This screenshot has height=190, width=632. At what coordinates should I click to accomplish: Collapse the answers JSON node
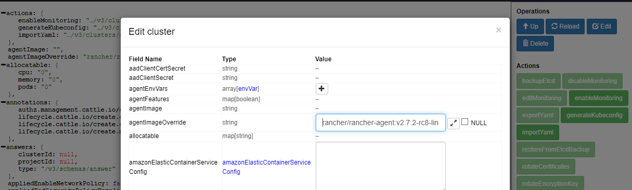(x=4, y=147)
